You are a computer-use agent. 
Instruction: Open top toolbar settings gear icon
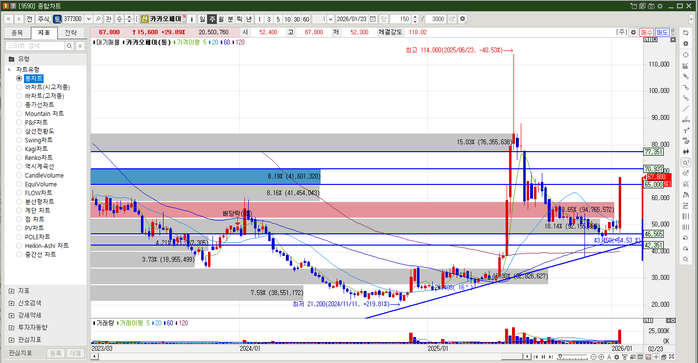(x=463, y=19)
